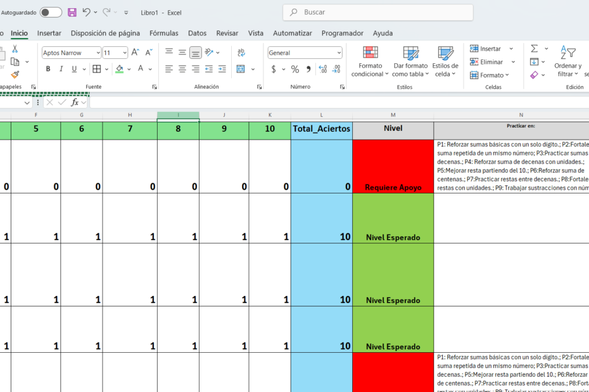Decrease the indent
The height and width of the screenshot is (392, 589).
[x=209, y=69]
